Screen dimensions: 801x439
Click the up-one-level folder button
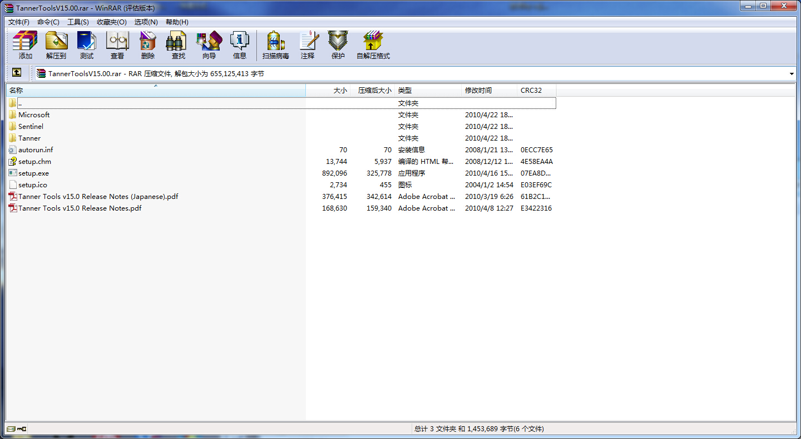click(17, 73)
